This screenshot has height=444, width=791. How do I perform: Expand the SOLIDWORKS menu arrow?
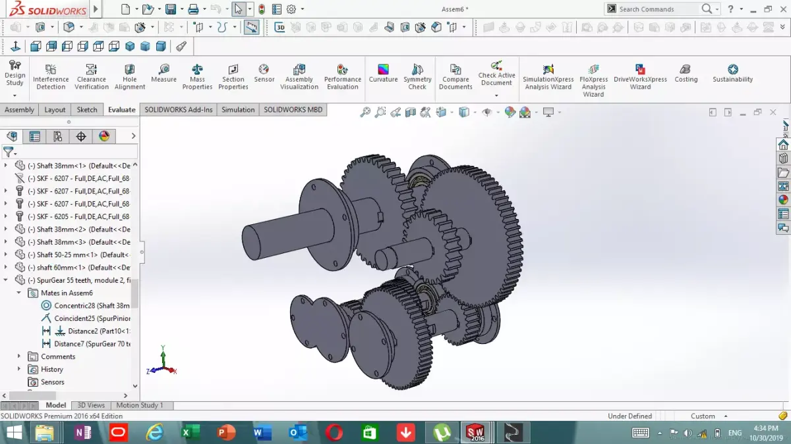pos(96,9)
